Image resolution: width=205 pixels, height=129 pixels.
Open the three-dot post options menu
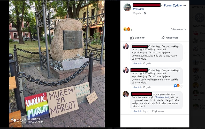(184, 5)
